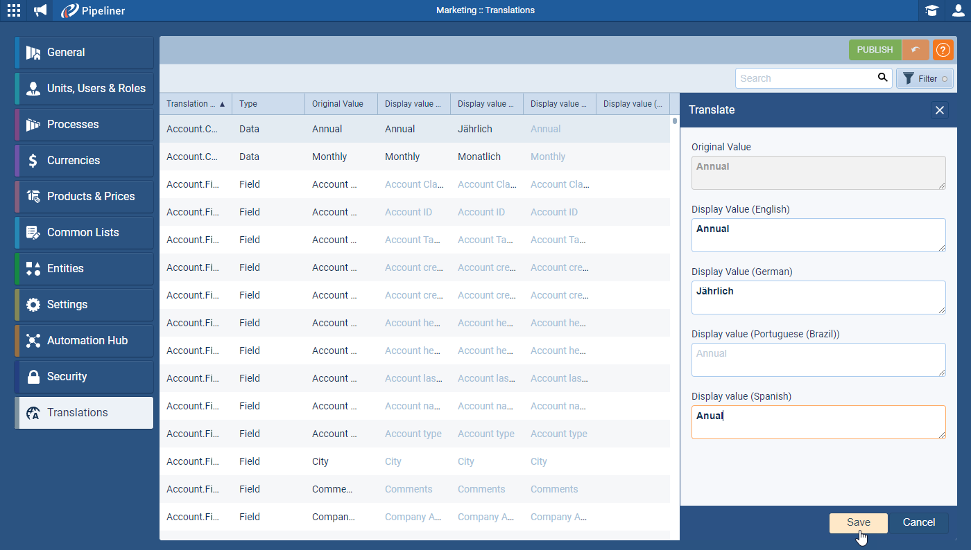The height and width of the screenshot is (550, 971).
Task: Close the Translate panel
Action: pyautogui.click(x=939, y=110)
